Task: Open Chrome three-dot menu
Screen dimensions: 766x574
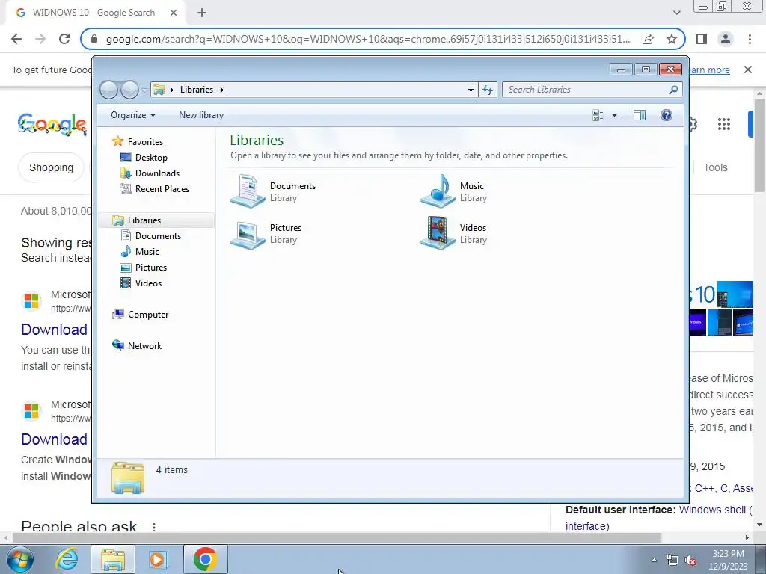Action: coord(750,39)
